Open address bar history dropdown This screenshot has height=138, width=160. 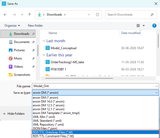click(89, 15)
